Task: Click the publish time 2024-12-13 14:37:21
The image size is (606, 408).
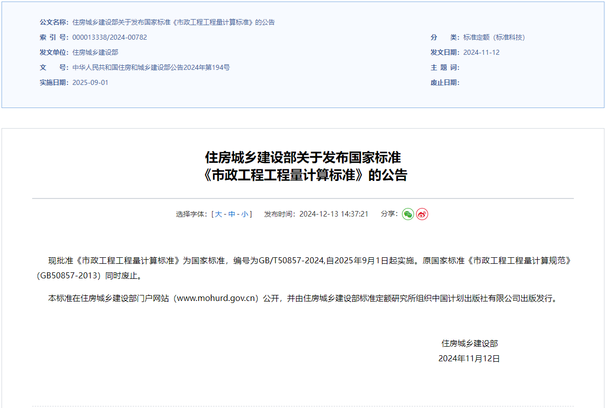Action: coord(334,214)
